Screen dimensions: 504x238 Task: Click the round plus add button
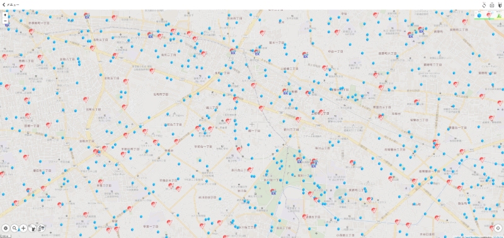(23, 228)
